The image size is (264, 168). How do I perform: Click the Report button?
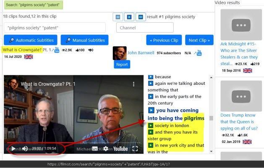pos(122,65)
